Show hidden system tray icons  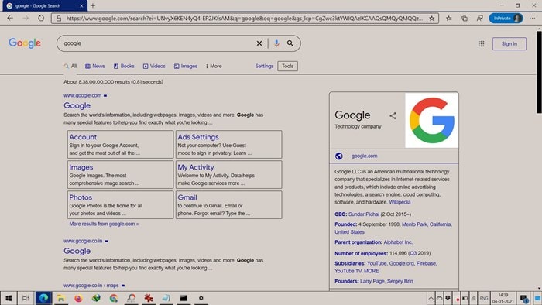[431, 299]
